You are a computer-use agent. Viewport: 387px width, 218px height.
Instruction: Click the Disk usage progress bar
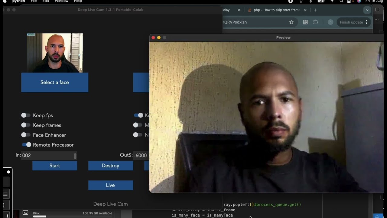coord(72,216)
